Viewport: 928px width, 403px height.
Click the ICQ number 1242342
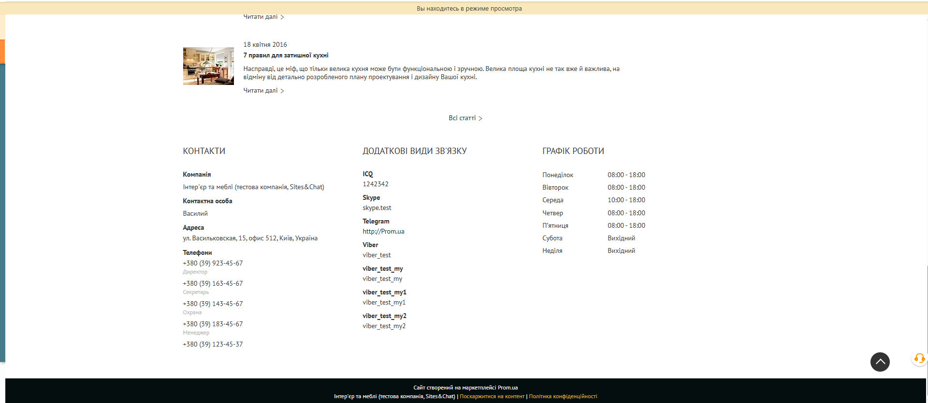tap(376, 184)
